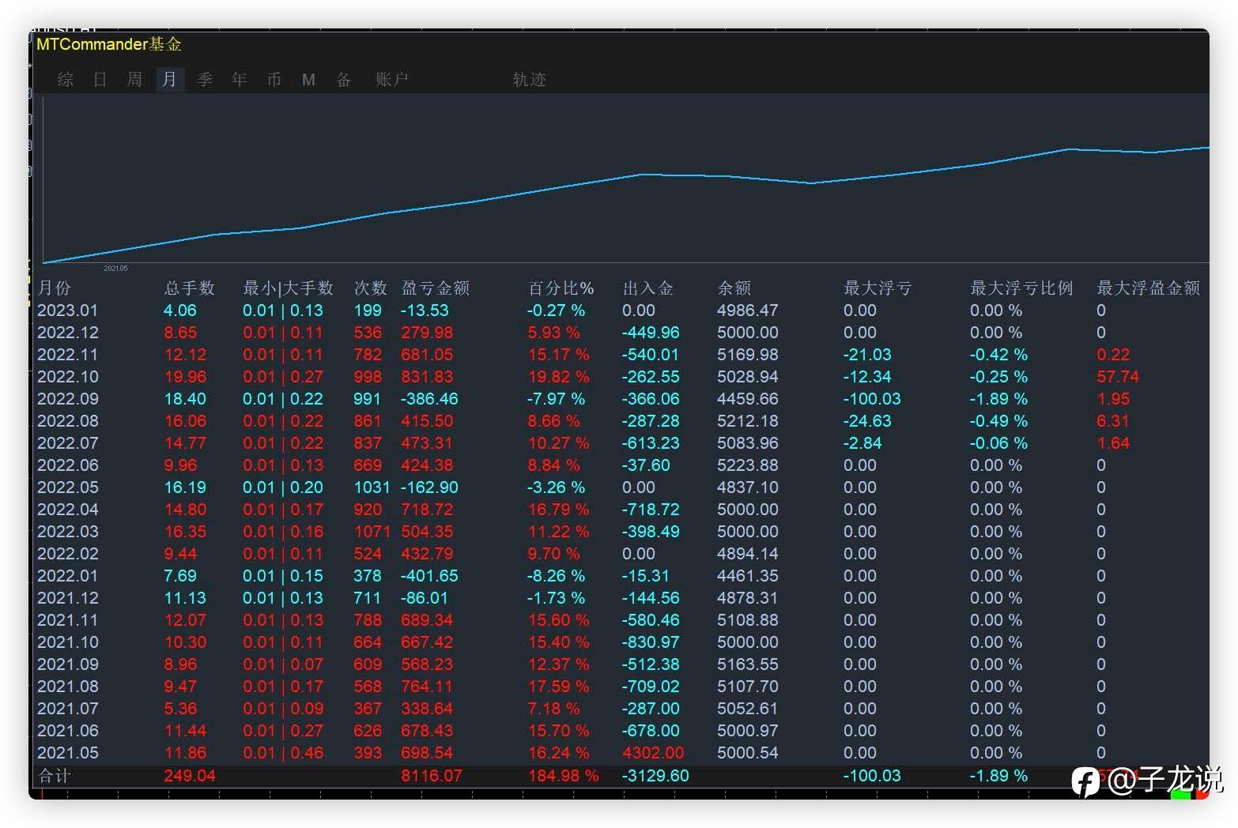This screenshot has width=1238, height=828.
Task: Click the 最大浮亏比例 column header
Action: tap(1021, 288)
